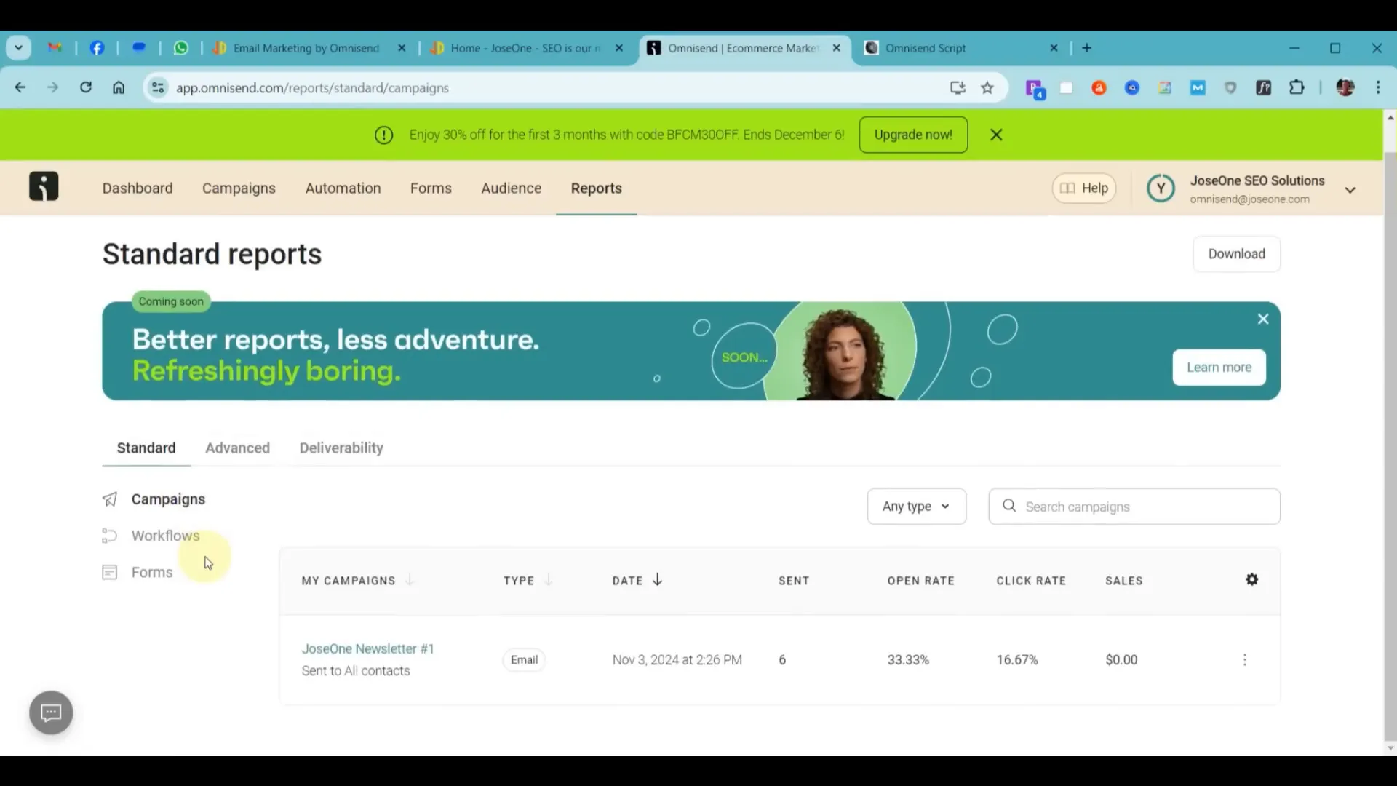Click the Omnisend logo icon
The image size is (1397, 786).
(x=44, y=187)
